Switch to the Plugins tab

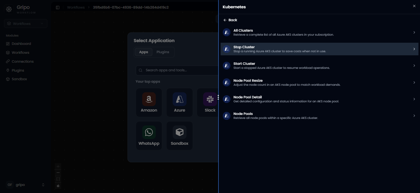click(x=163, y=52)
